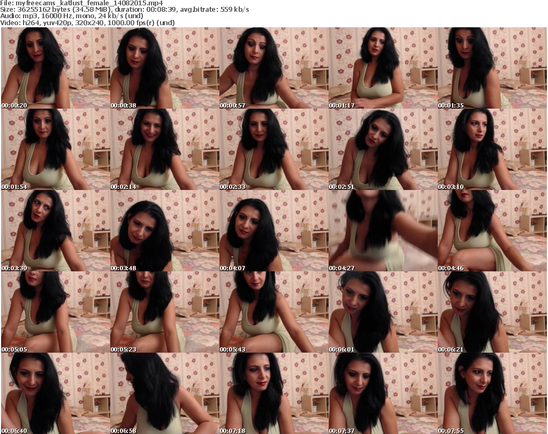The image size is (548, 434).
Task: Select the thumbnail stamped 00:00:57
Action: pos(273,68)
